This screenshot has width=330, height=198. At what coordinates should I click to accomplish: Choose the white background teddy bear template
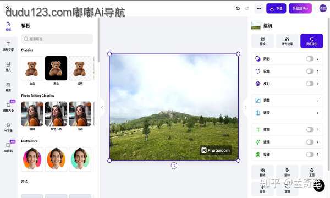(32, 68)
